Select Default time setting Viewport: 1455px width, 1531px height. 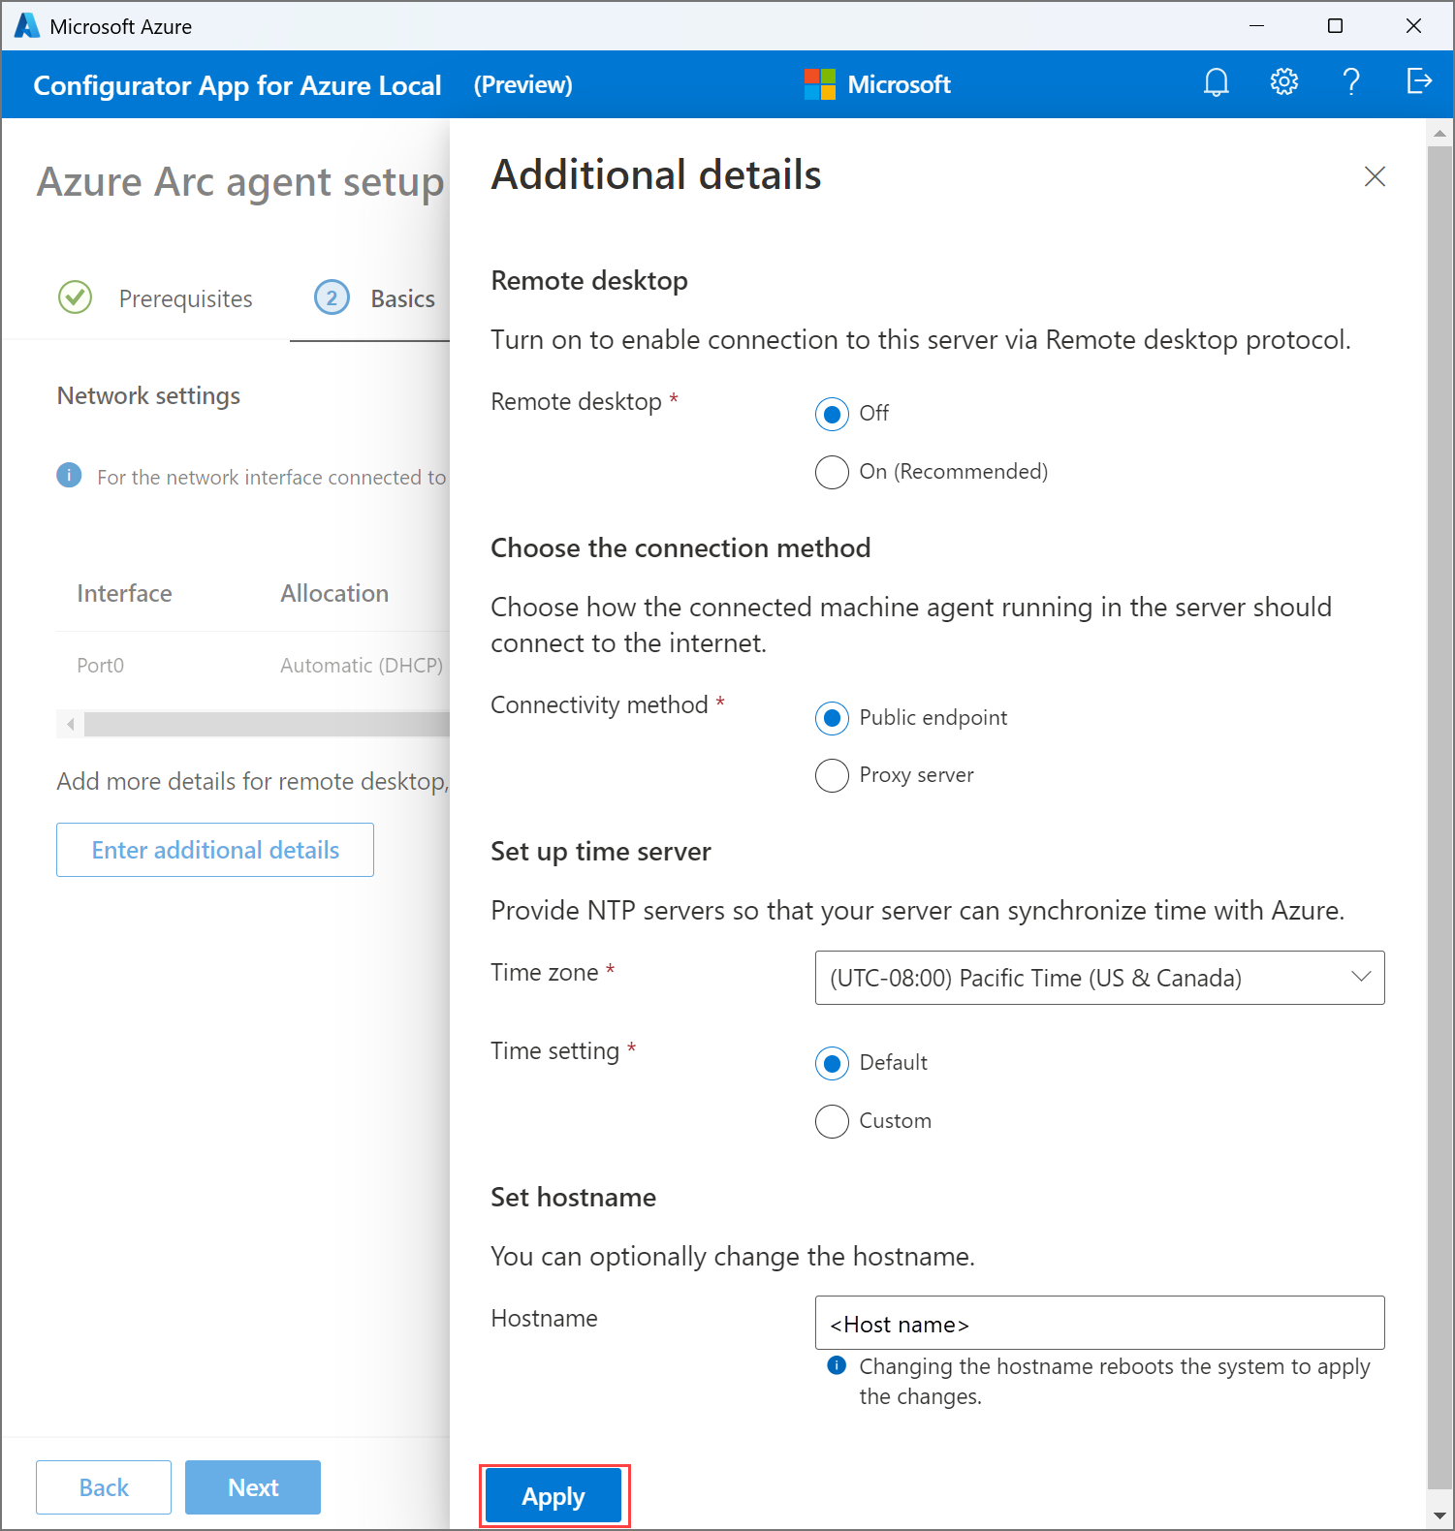[x=832, y=1064]
